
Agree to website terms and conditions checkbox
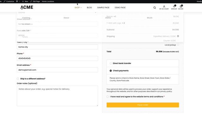click(x=108, y=97)
